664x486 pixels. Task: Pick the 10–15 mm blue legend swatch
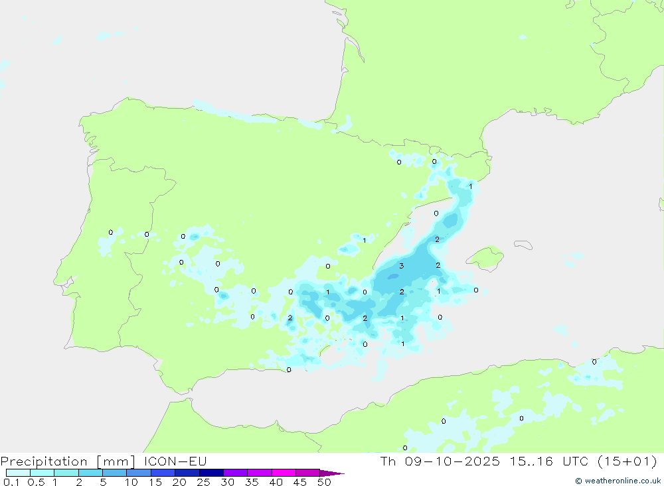tap(139, 473)
